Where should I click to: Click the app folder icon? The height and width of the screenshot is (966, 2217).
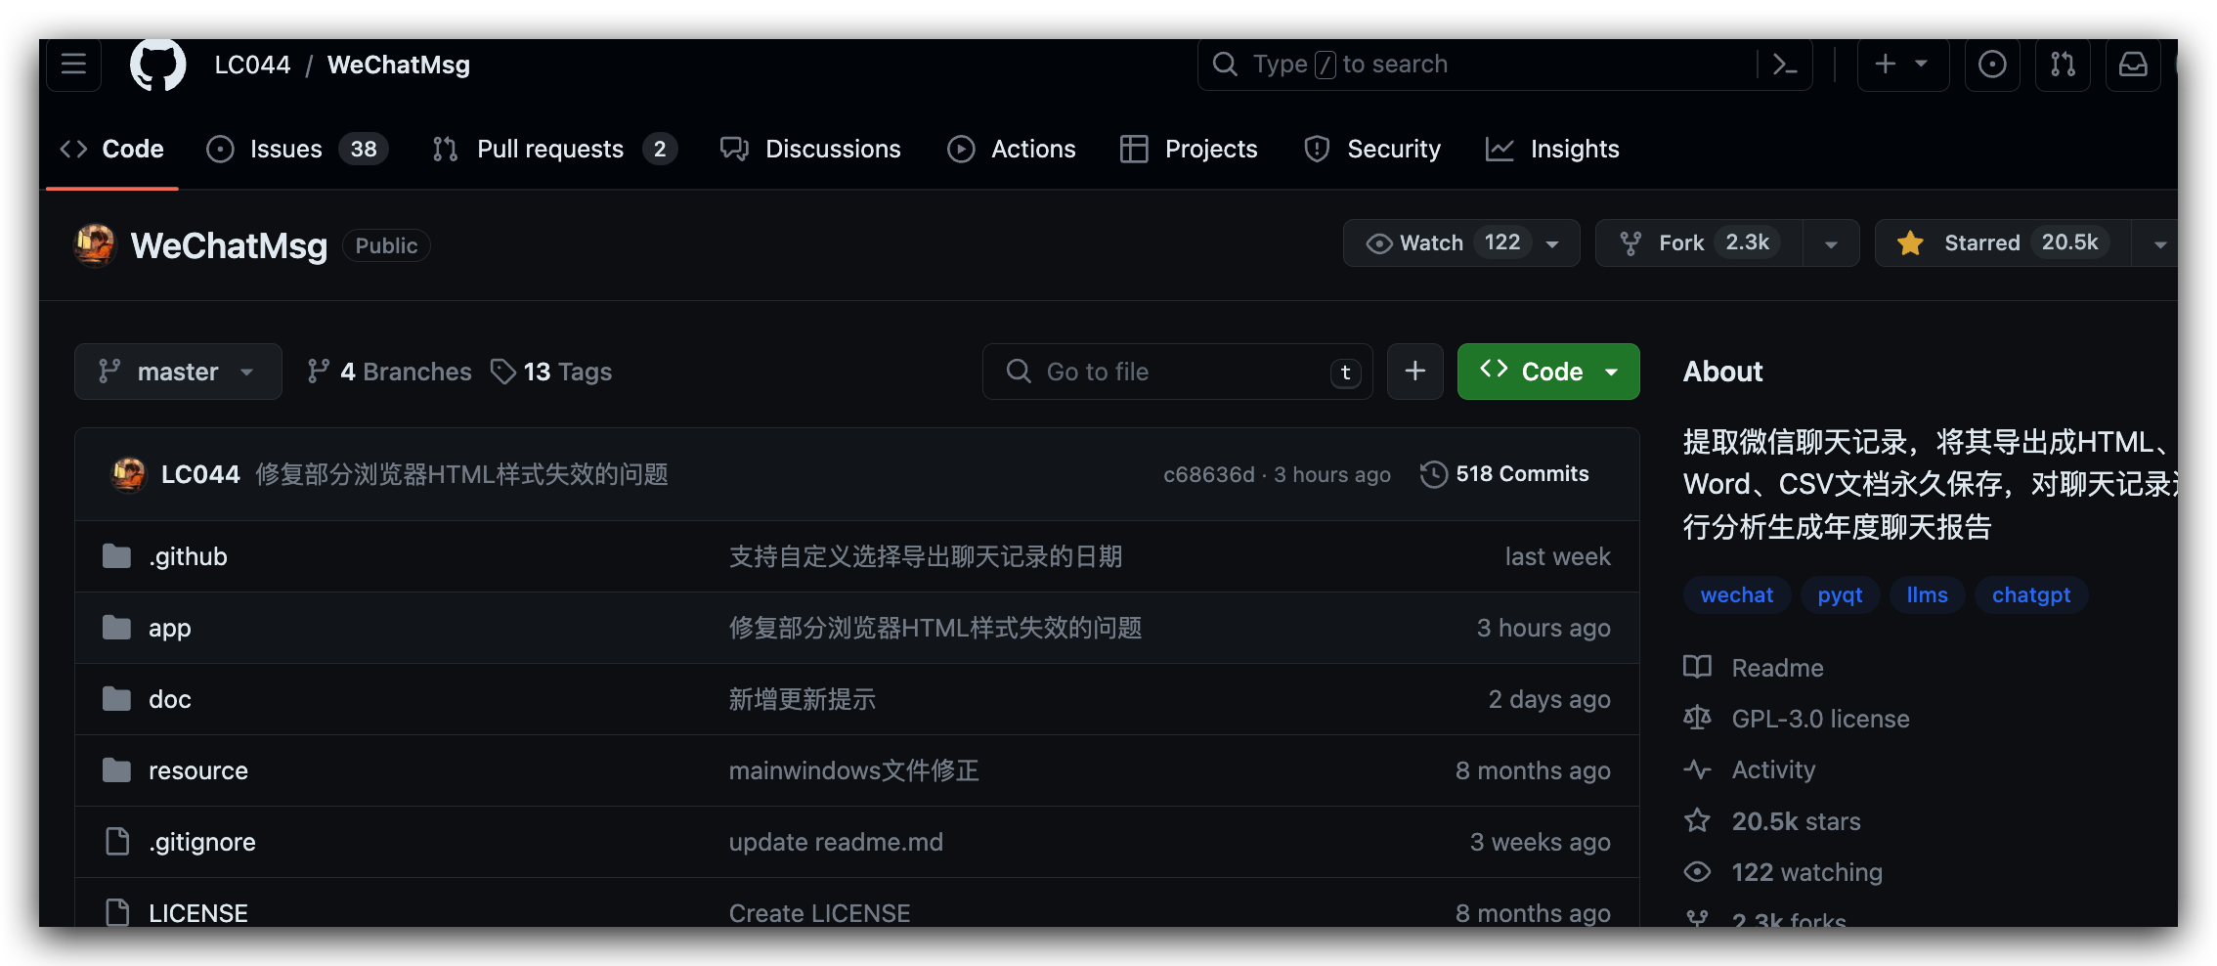click(116, 628)
